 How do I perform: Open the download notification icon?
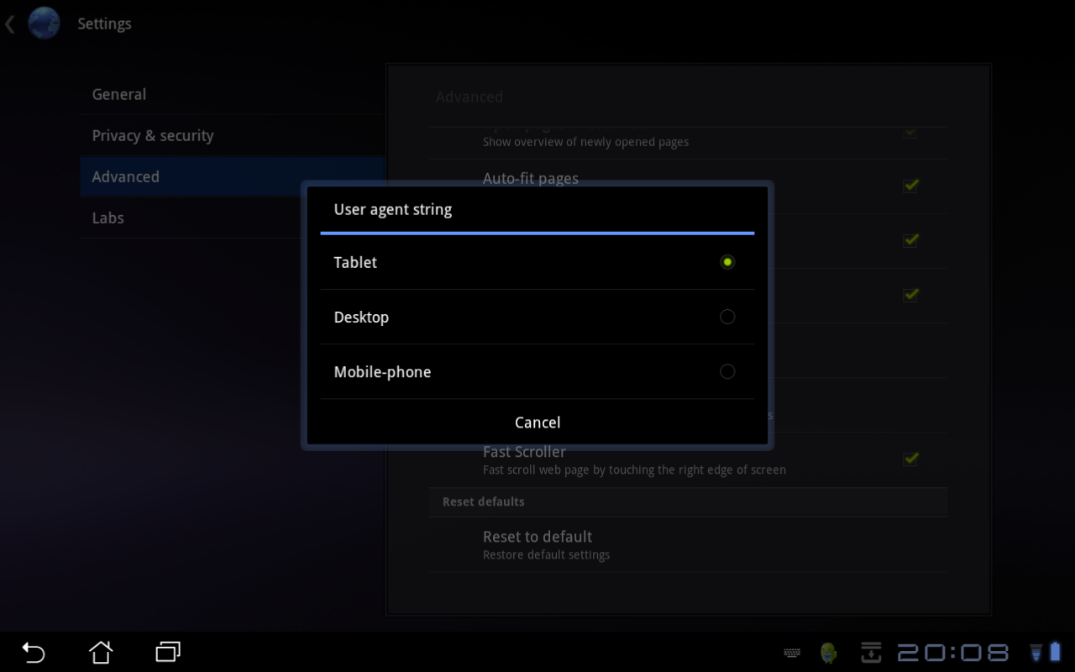coord(871,653)
